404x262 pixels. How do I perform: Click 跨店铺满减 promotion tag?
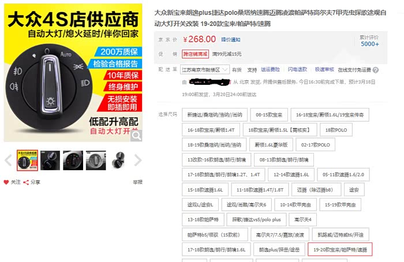pos(195,54)
